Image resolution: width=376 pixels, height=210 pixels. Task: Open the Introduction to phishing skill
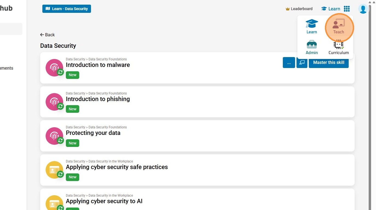(98, 99)
